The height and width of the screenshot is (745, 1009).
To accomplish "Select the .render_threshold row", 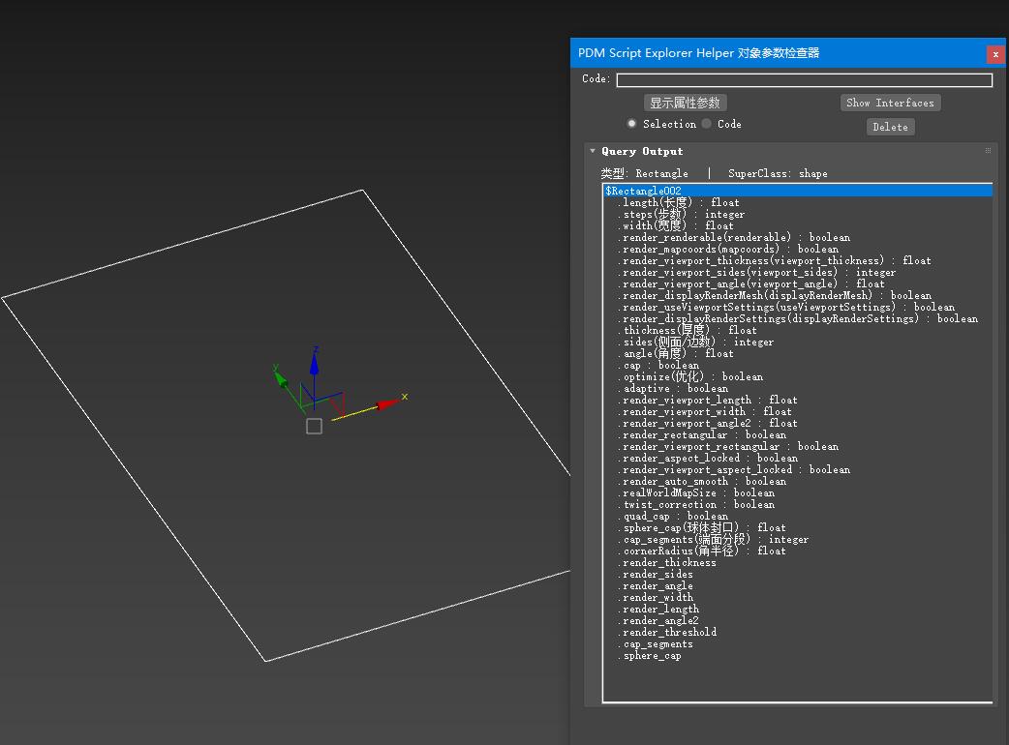I will coord(797,632).
